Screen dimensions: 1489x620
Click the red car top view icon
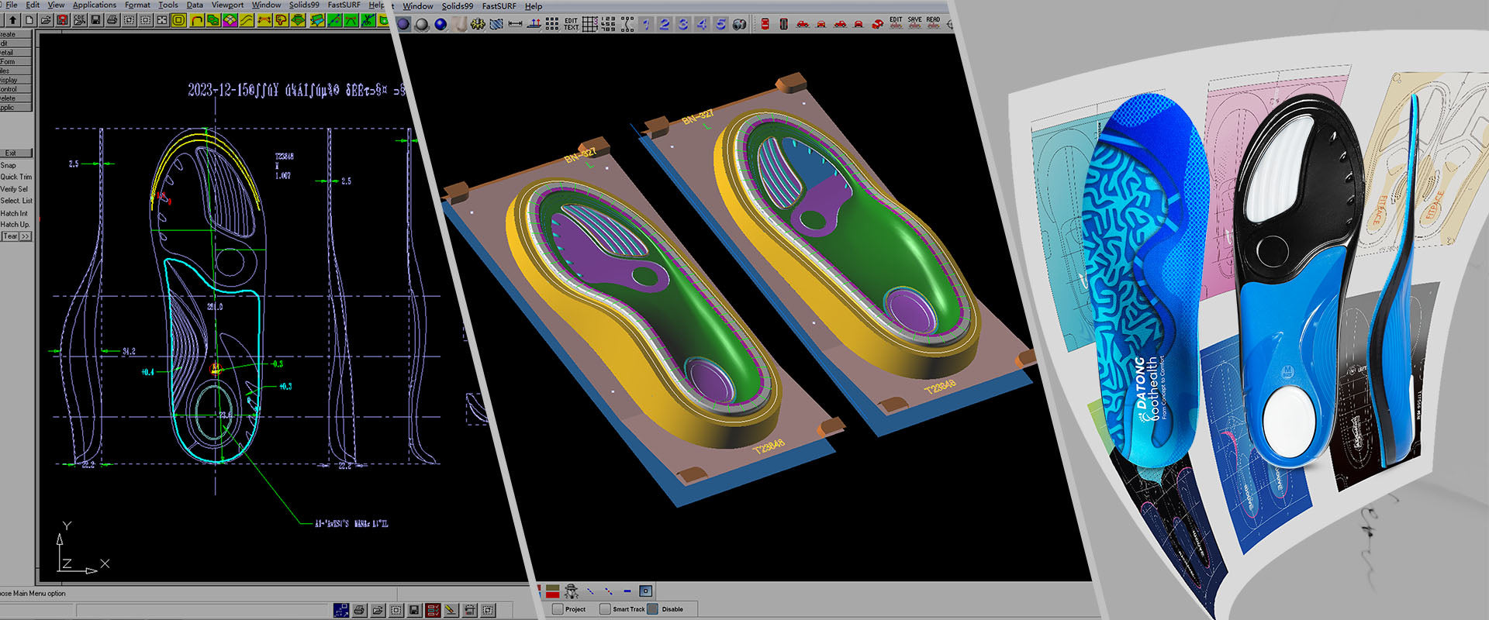[x=765, y=24]
